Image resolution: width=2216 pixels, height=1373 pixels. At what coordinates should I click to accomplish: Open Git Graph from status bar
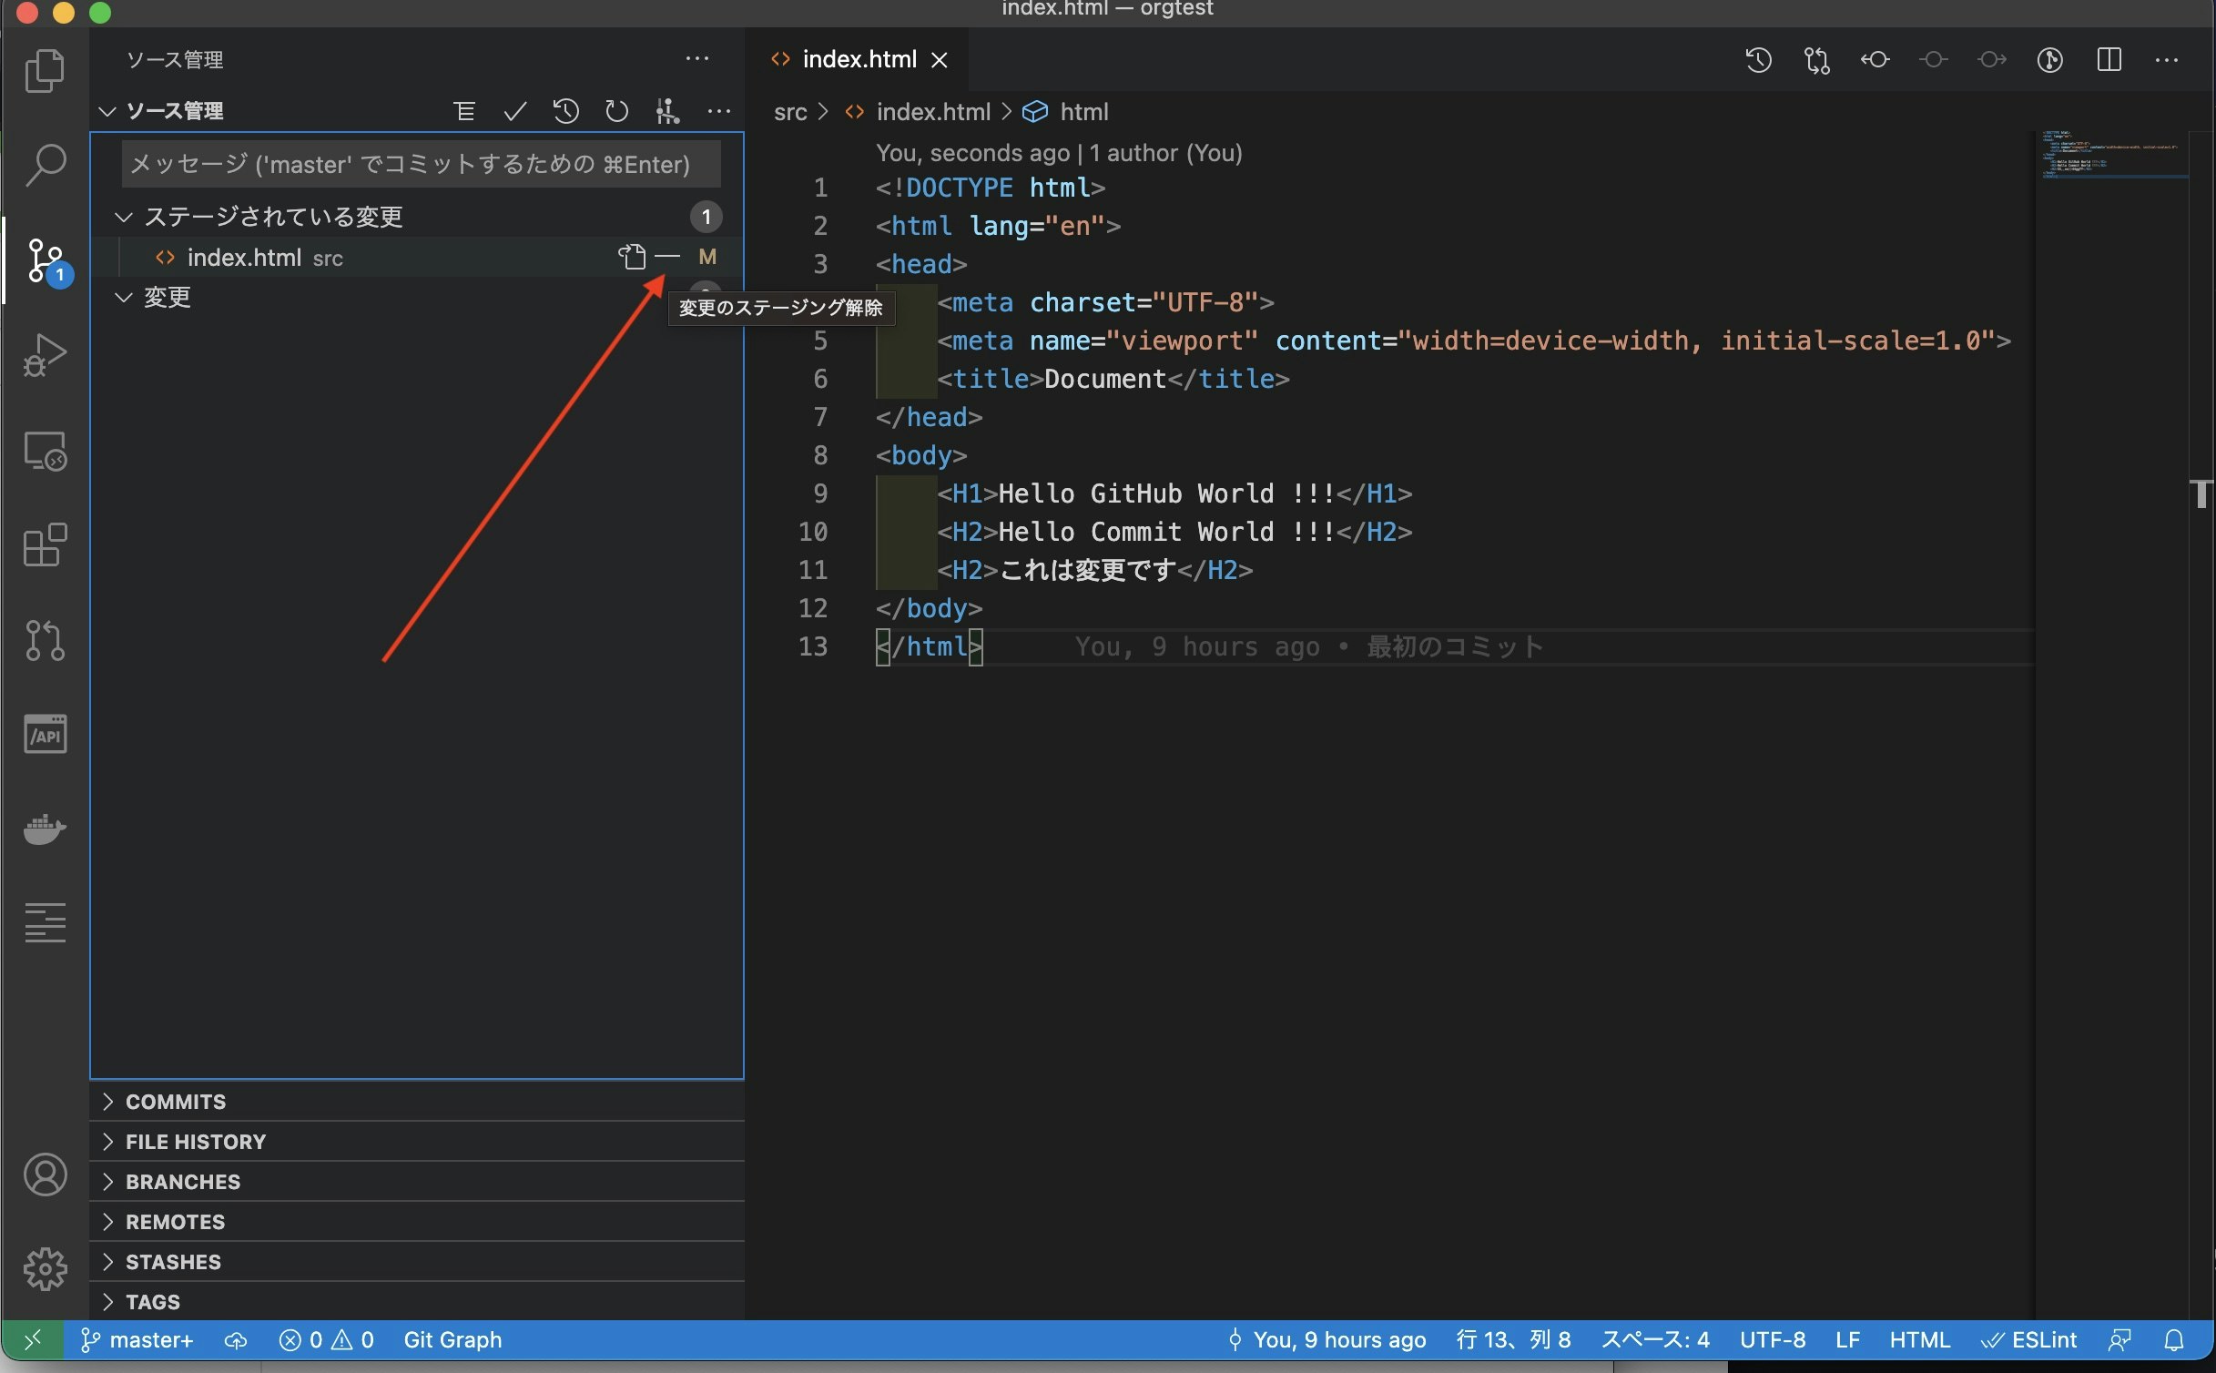point(452,1340)
